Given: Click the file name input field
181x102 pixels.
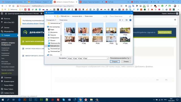Looking at the screenshot, I should [x=87, y=58].
